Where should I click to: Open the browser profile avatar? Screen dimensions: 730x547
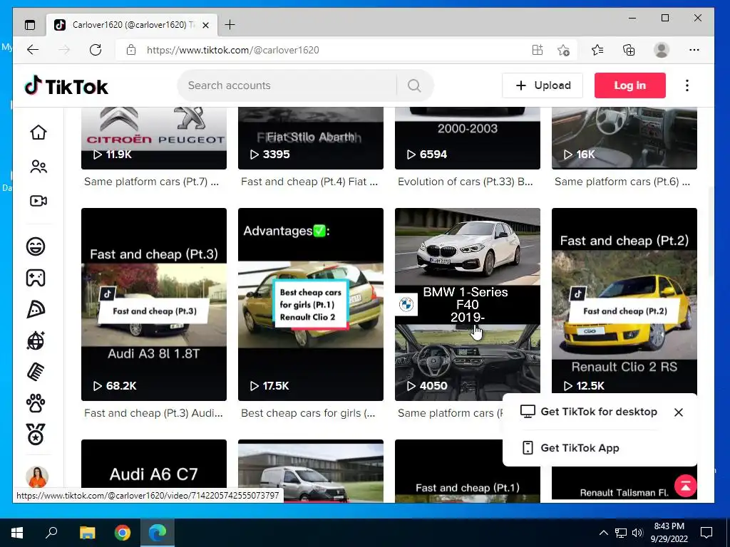point(662,50)
